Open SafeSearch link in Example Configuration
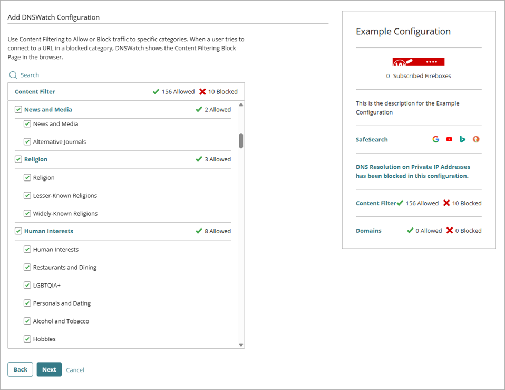The height and width of the screenshot is (390, 505). point(372,139)
